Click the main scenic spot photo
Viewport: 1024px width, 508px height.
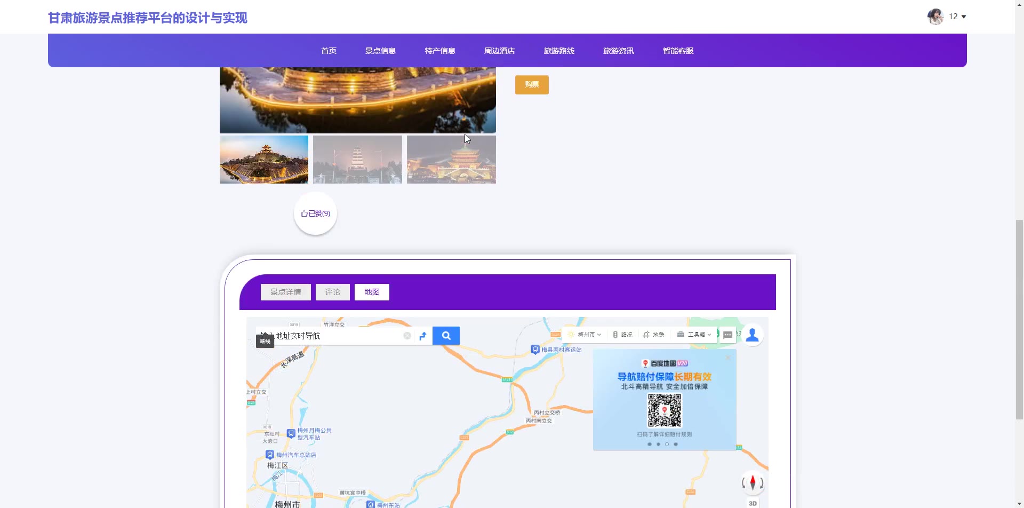358,100
